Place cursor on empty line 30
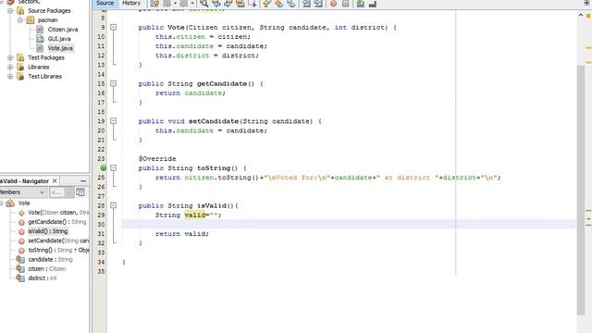 (349, 224)
